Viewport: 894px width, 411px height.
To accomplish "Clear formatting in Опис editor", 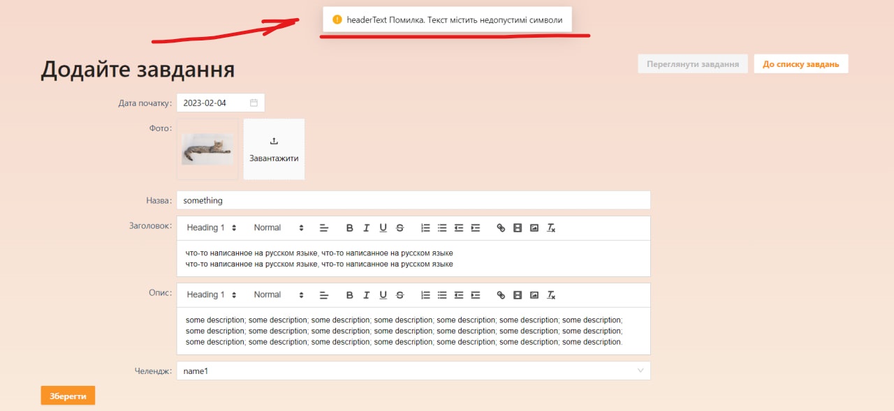I will click(551, 294).
